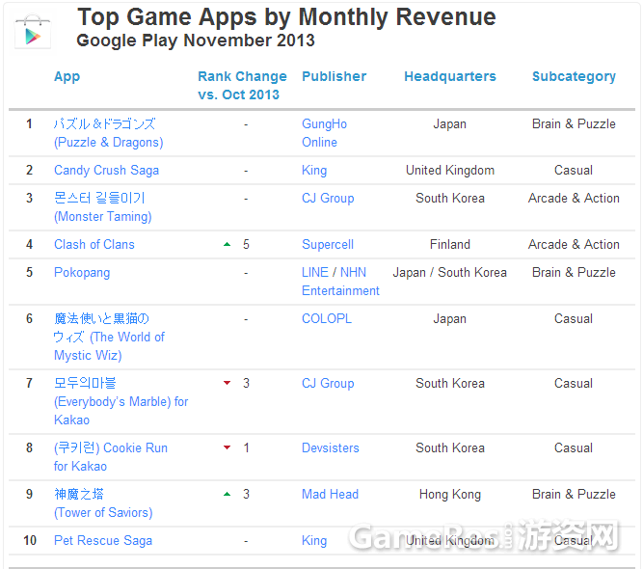Click rank number 1 in the table

pyautogui.click(x=29, y=123)
